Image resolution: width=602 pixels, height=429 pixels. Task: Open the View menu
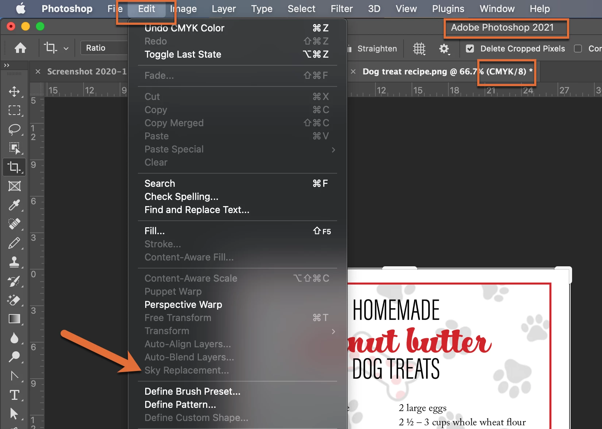tap(406, 8)
